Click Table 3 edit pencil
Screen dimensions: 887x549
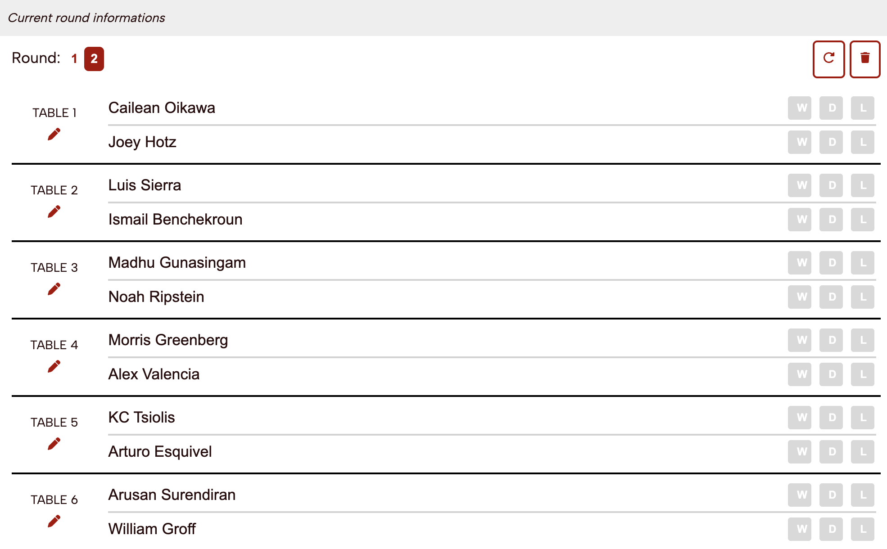(x=54, y=289)
